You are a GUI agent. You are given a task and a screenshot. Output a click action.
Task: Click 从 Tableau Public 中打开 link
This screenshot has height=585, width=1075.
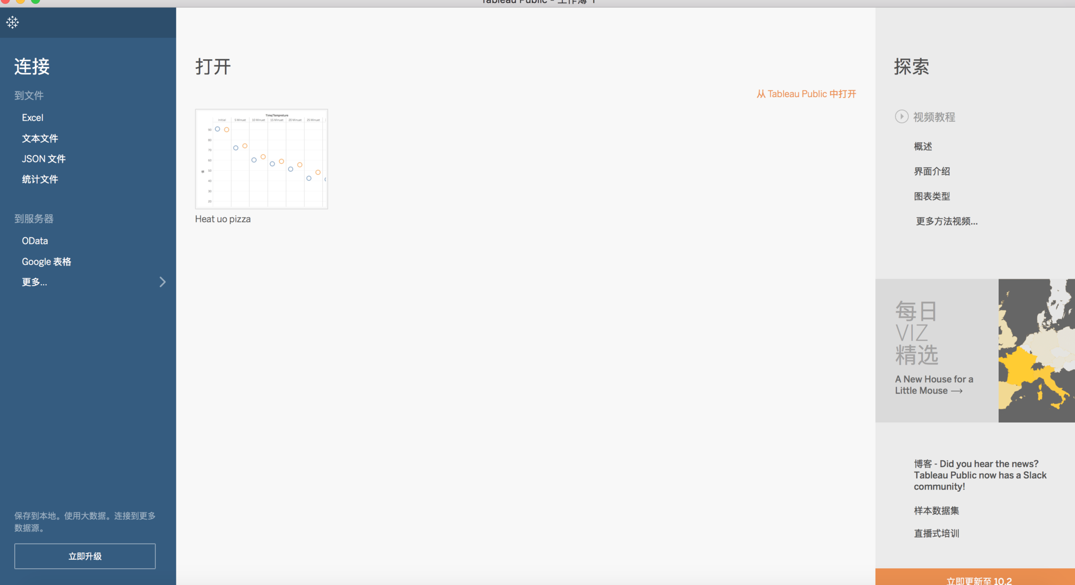point(806,94)
